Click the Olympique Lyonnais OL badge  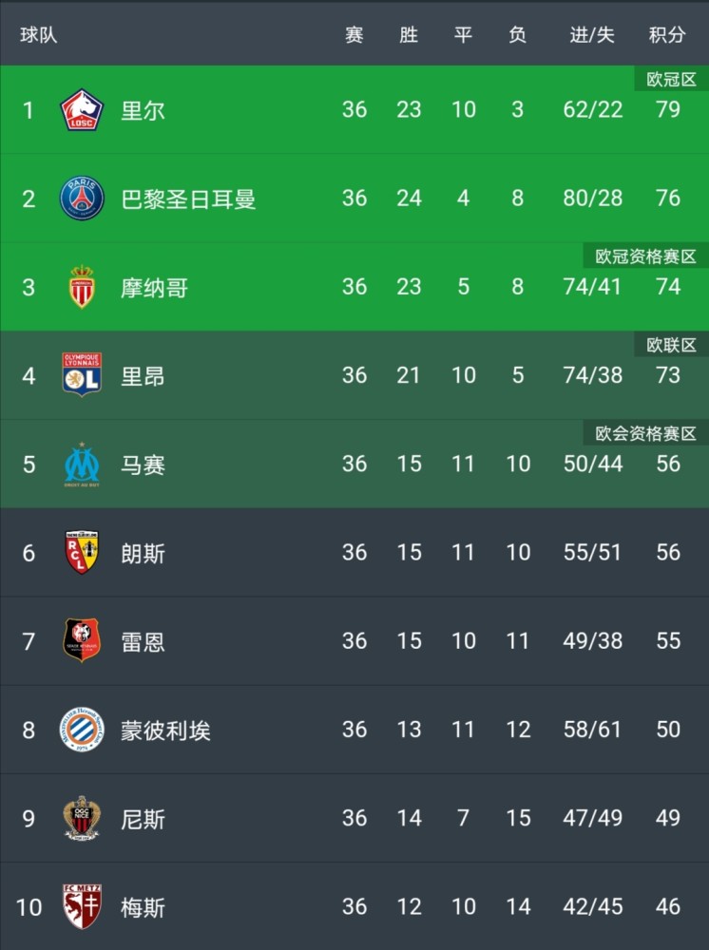(x=82, y=375)
